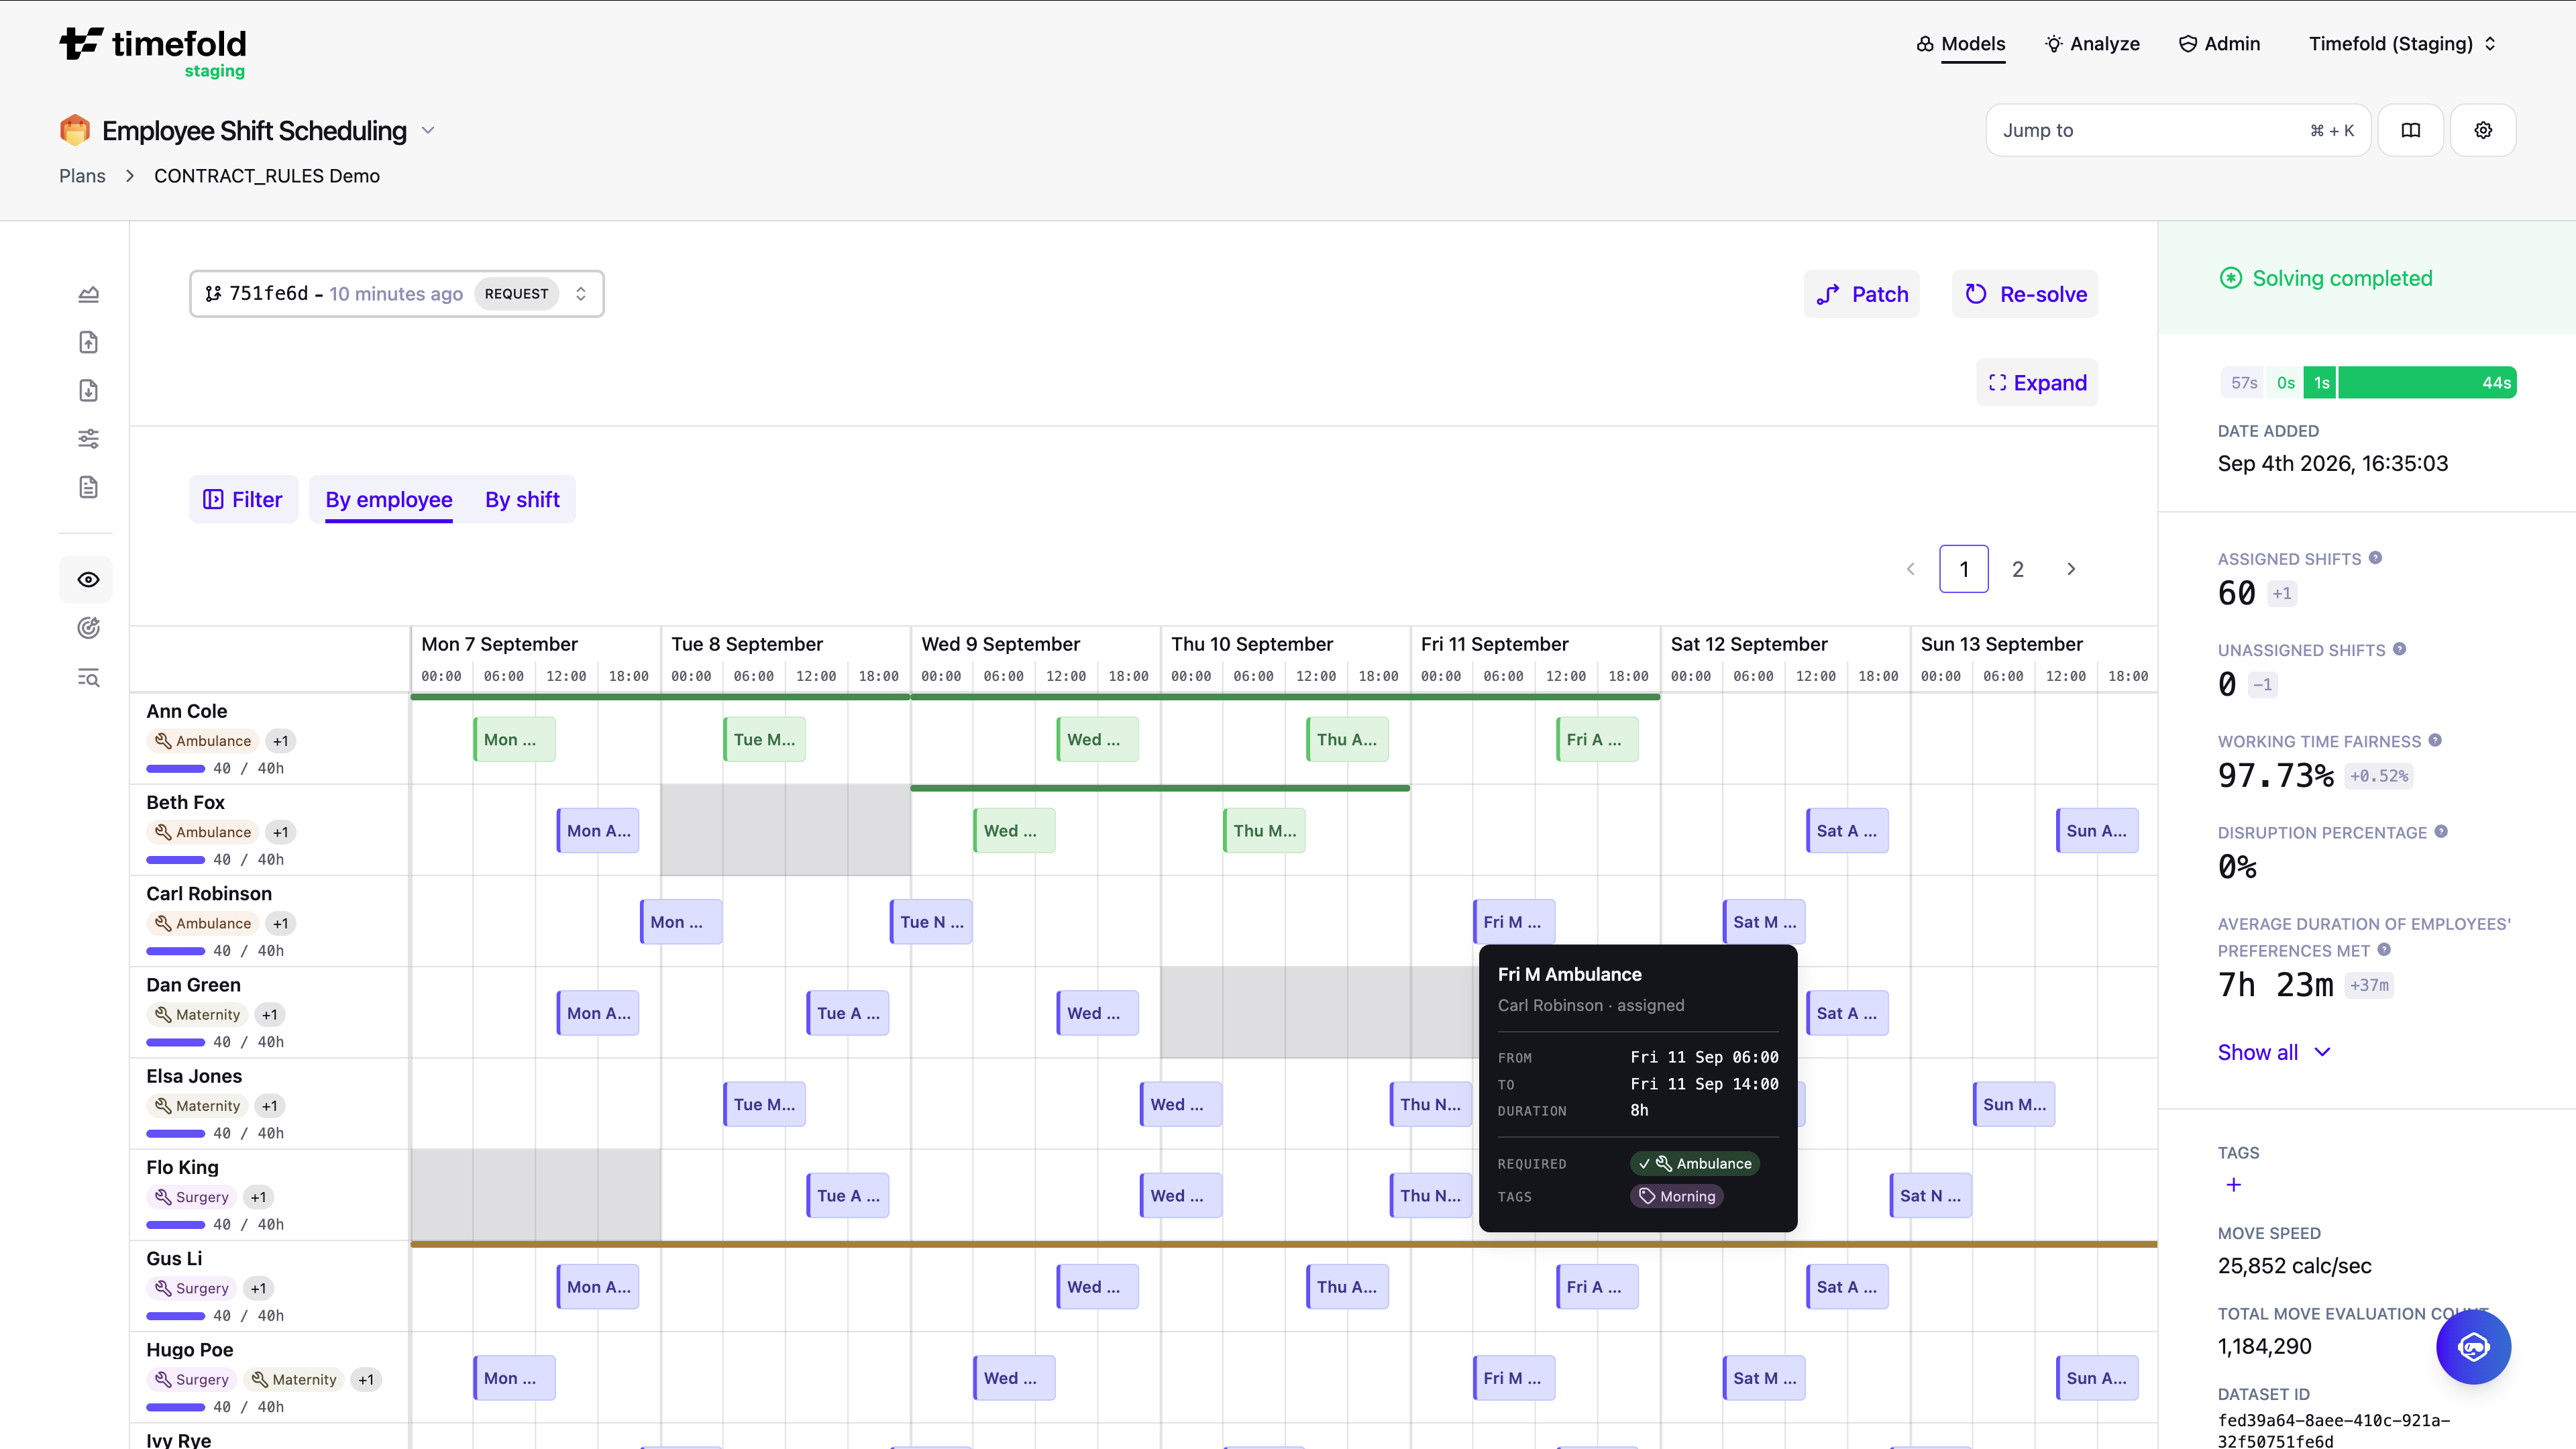The width and height of the screenshot is (2576, 1449).
Task: Click the Unassigned Shifts help icon
Action: click(2399, 649)
